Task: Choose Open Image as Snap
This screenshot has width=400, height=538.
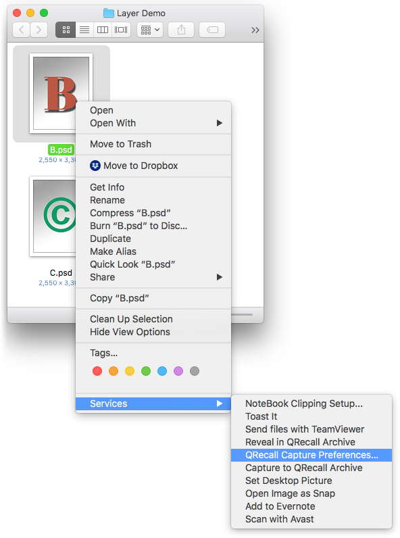Action: [x=311, y=494]
